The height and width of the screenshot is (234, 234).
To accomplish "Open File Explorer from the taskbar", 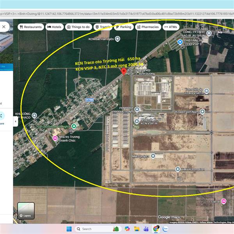I will pos(137,229).
